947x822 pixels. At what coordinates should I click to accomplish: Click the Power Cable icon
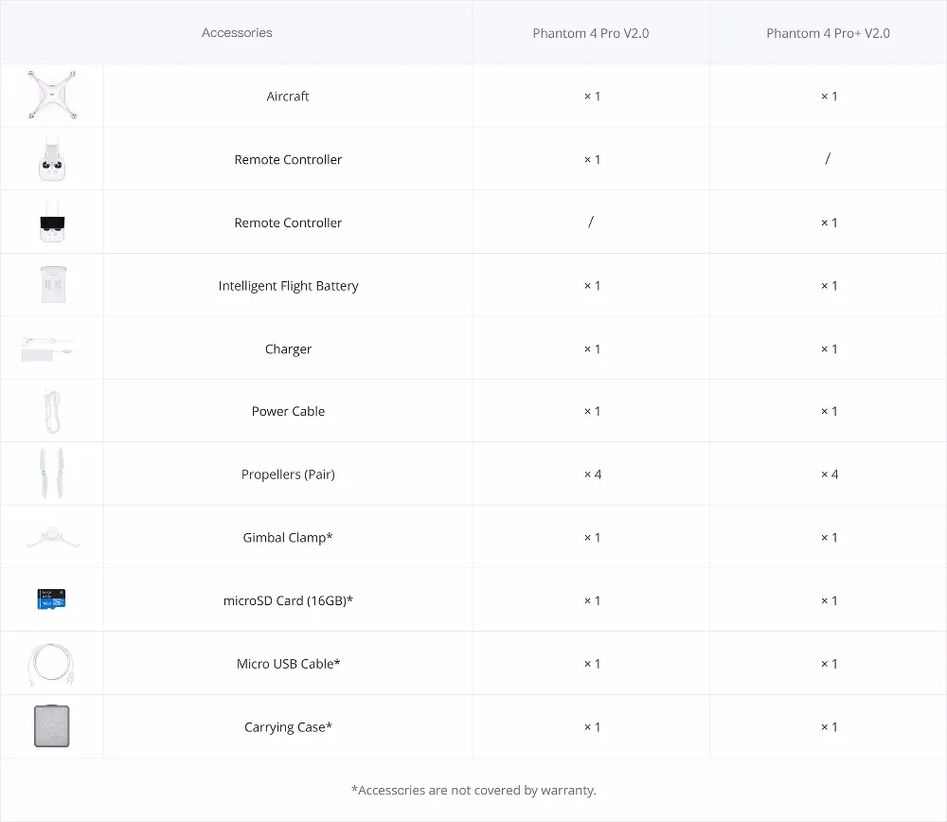coord(51,411)
